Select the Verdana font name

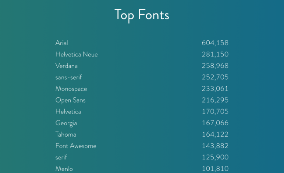point(66,66)
